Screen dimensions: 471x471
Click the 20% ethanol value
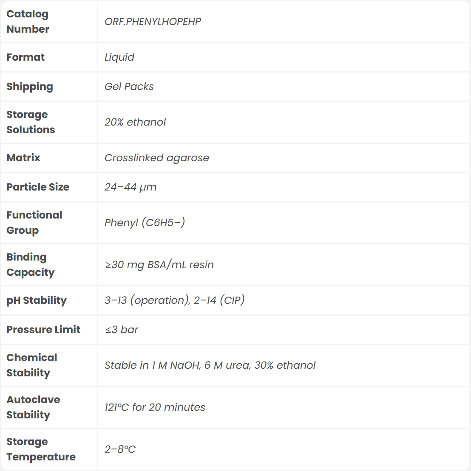(135, 122)
